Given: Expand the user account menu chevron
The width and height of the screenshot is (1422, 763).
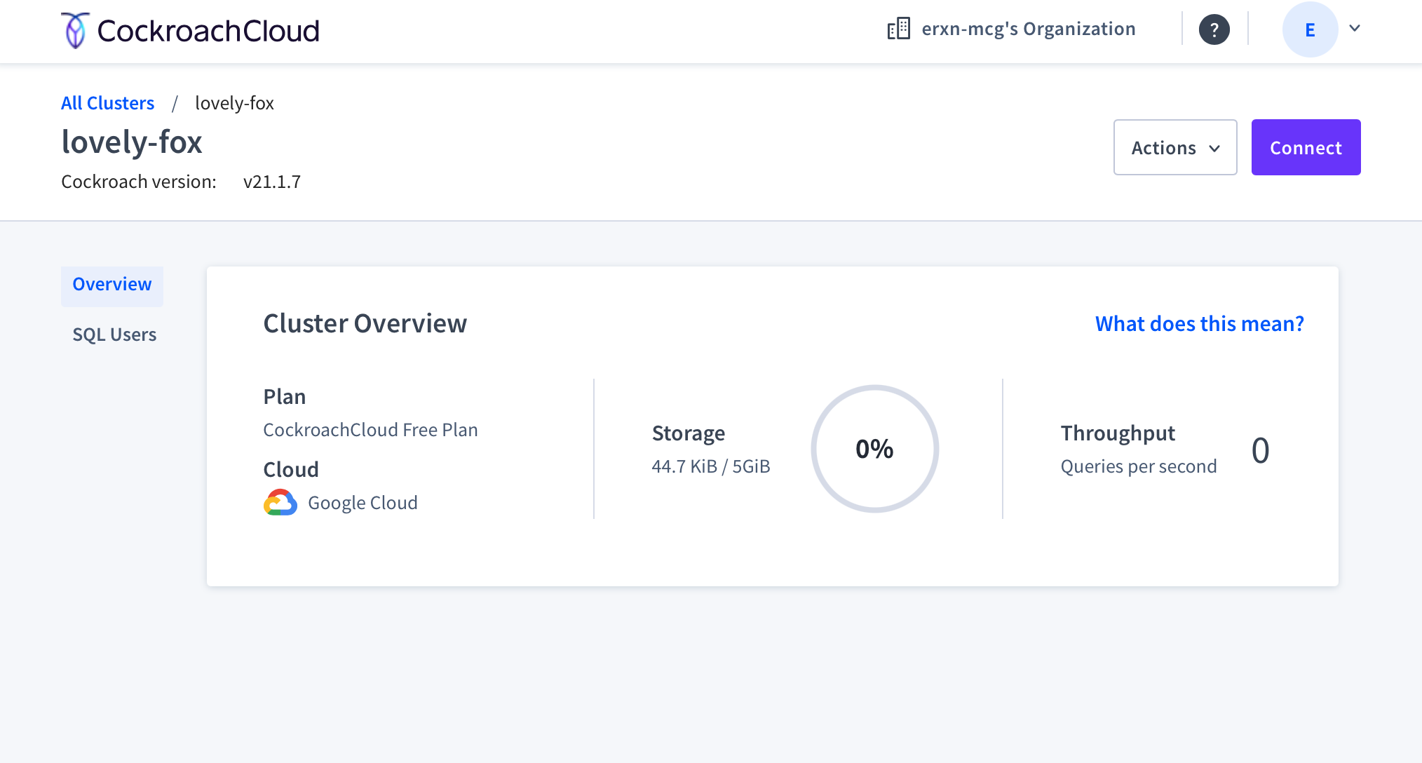Looking at the screenshot, I should 1355,28.
